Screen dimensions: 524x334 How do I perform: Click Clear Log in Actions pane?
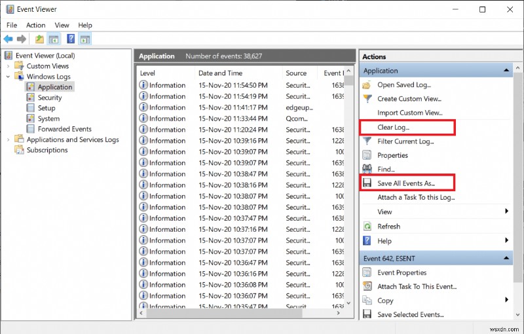pos(394,128)
